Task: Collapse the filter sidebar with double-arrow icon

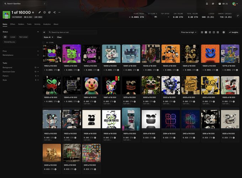Action: tap(44, 32)
